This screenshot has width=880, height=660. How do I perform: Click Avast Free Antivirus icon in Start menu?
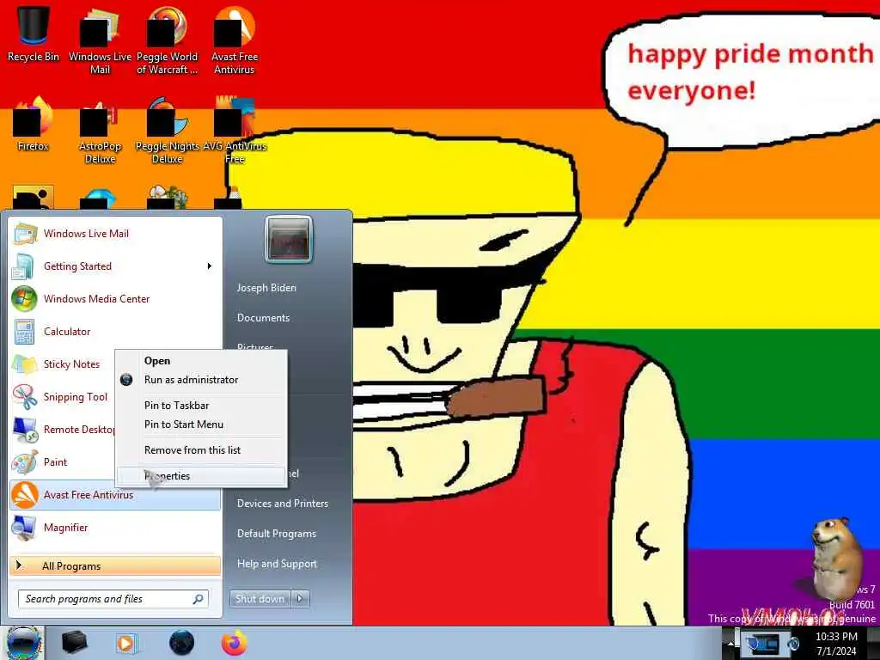tap(25, 495)
